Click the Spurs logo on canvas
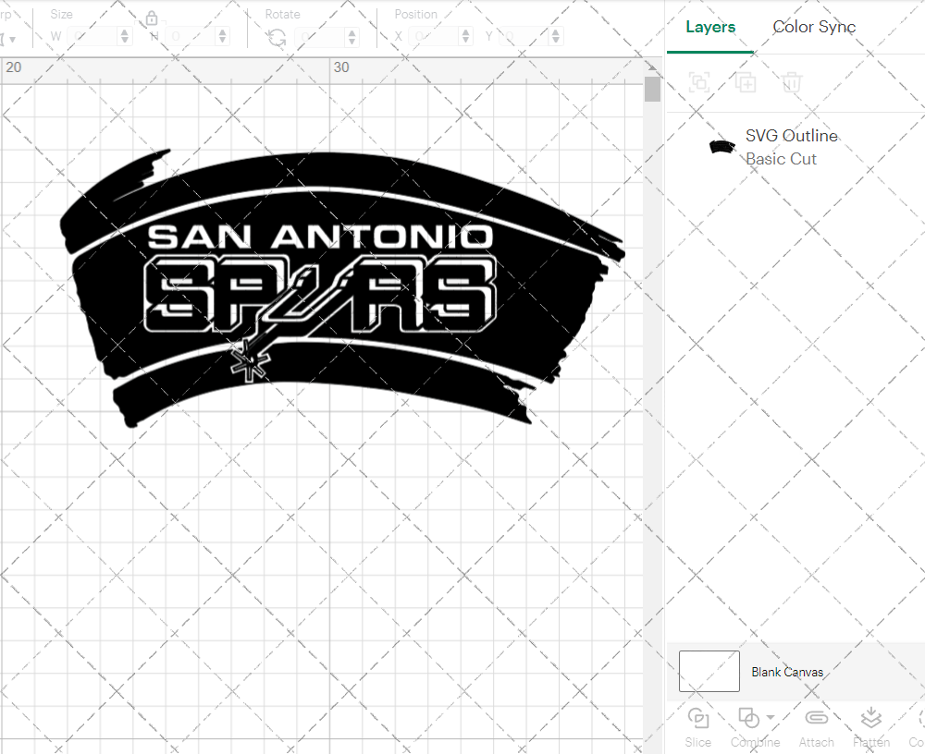The image size is (925, 754). pos(342,286)
